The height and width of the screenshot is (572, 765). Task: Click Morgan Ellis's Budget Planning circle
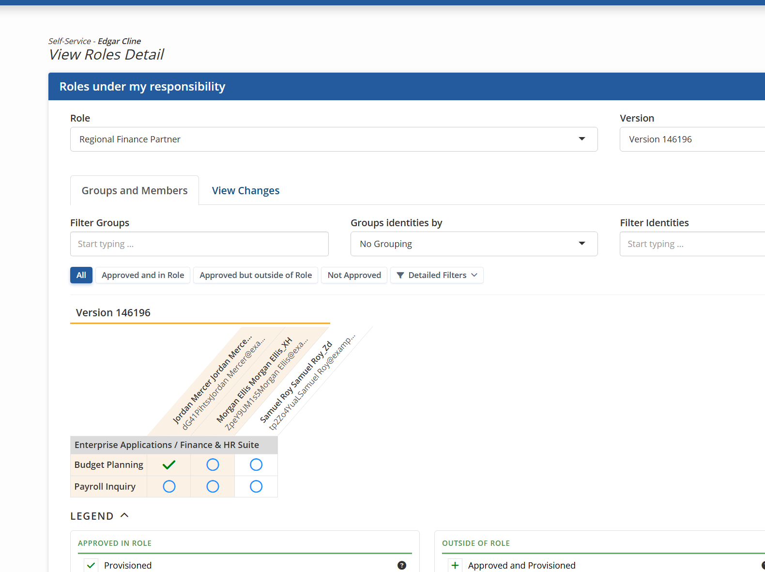[x=213, y=465]
